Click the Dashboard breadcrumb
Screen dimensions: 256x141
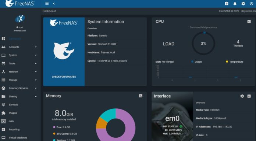tap(49, 11)
